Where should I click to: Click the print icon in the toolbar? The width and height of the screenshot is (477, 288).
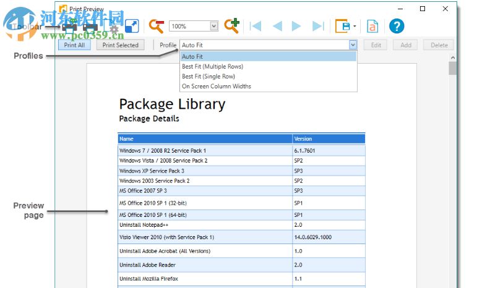coord(69,27)
